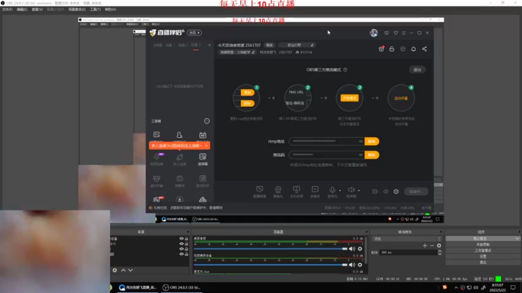522x293 pixels.
Task: Reveal the rtmp地址 with the eye icon
Action: (x=361, y=141)
